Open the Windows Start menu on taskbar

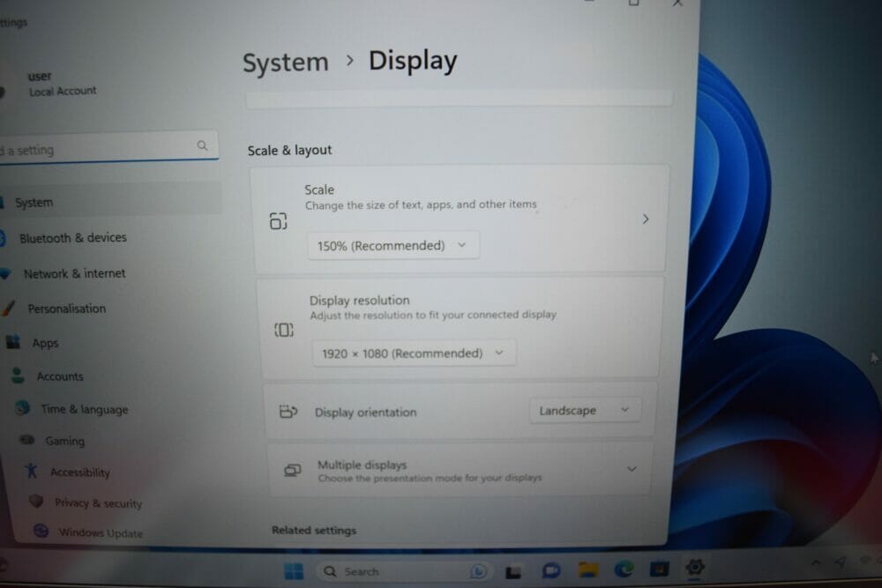click(294, 571)
